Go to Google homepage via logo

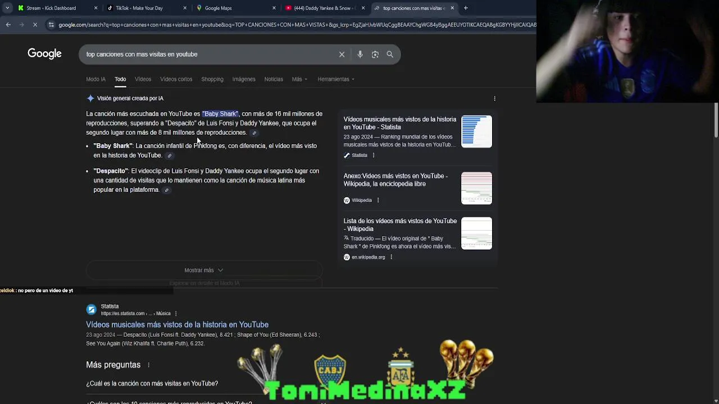pos(44,54)
